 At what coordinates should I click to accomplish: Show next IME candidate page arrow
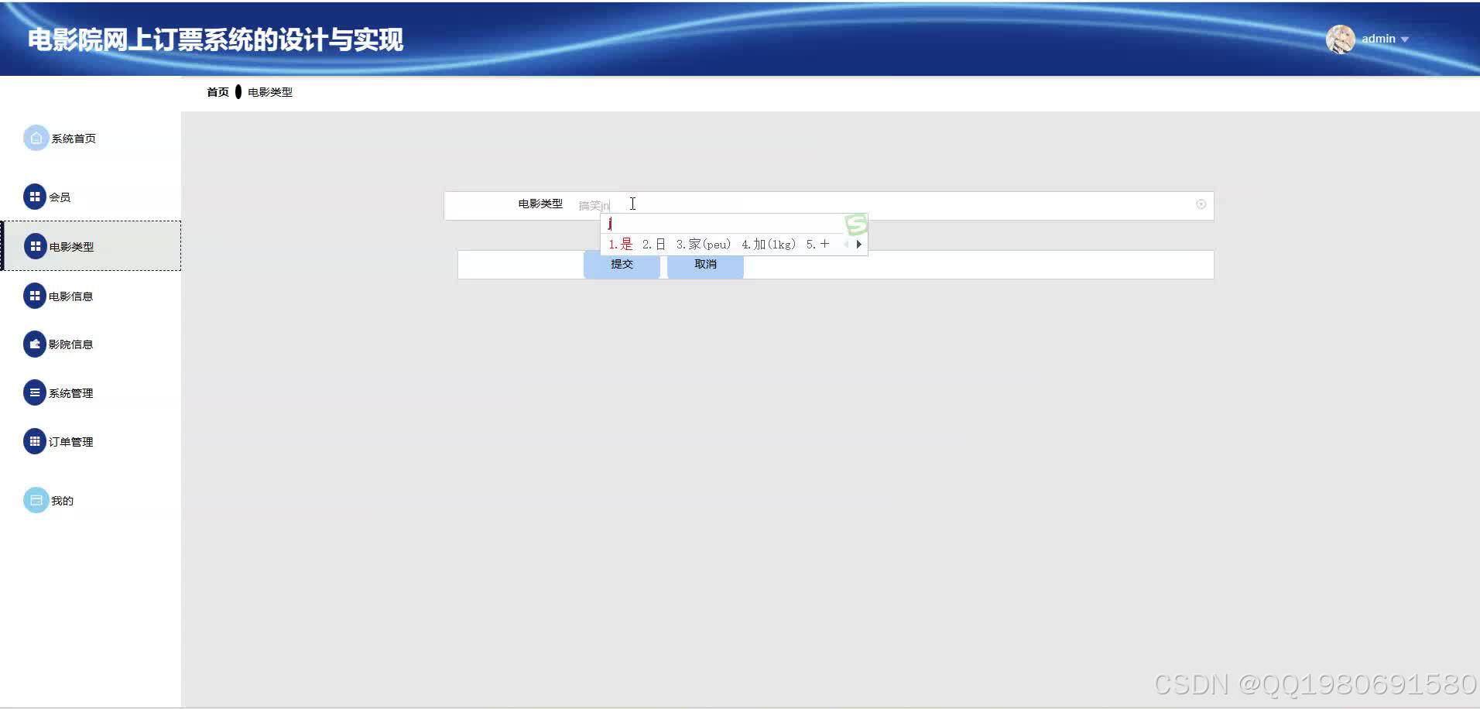[858, 245]
